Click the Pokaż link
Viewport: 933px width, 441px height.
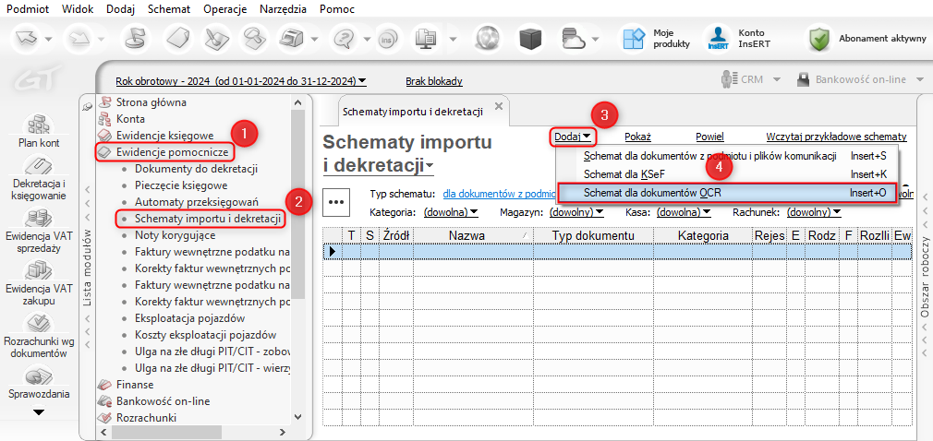(638, 137)
